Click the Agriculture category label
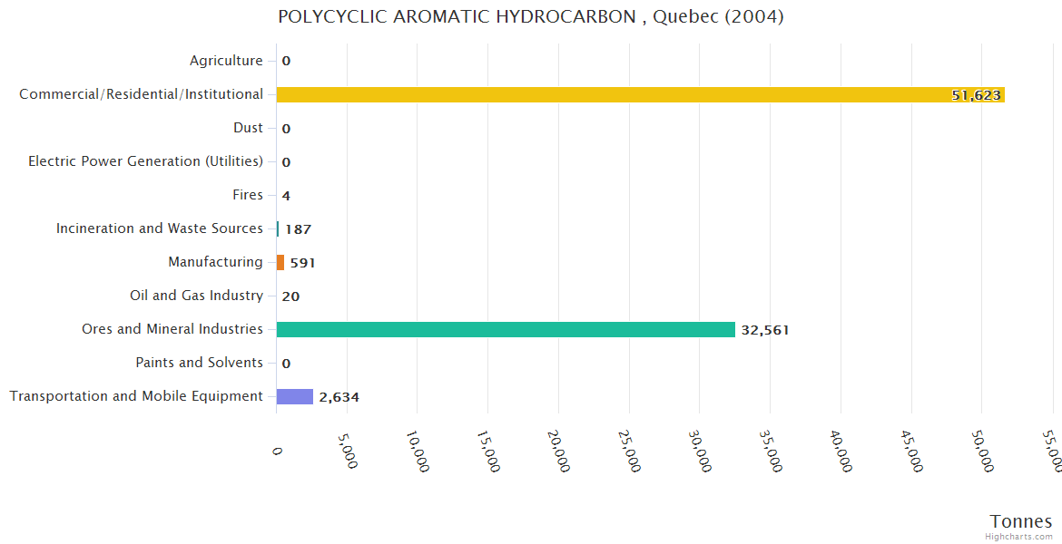 (x=226, y=61)
